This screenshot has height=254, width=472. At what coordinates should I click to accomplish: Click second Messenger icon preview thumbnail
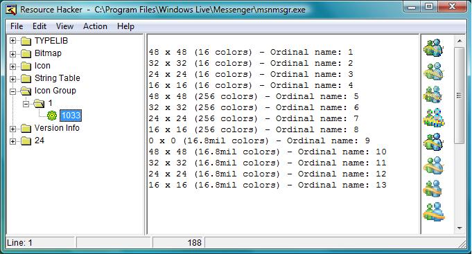pos(433,71)
